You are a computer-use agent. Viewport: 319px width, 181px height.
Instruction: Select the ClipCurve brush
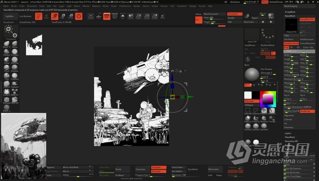click(x=248, y=119)
